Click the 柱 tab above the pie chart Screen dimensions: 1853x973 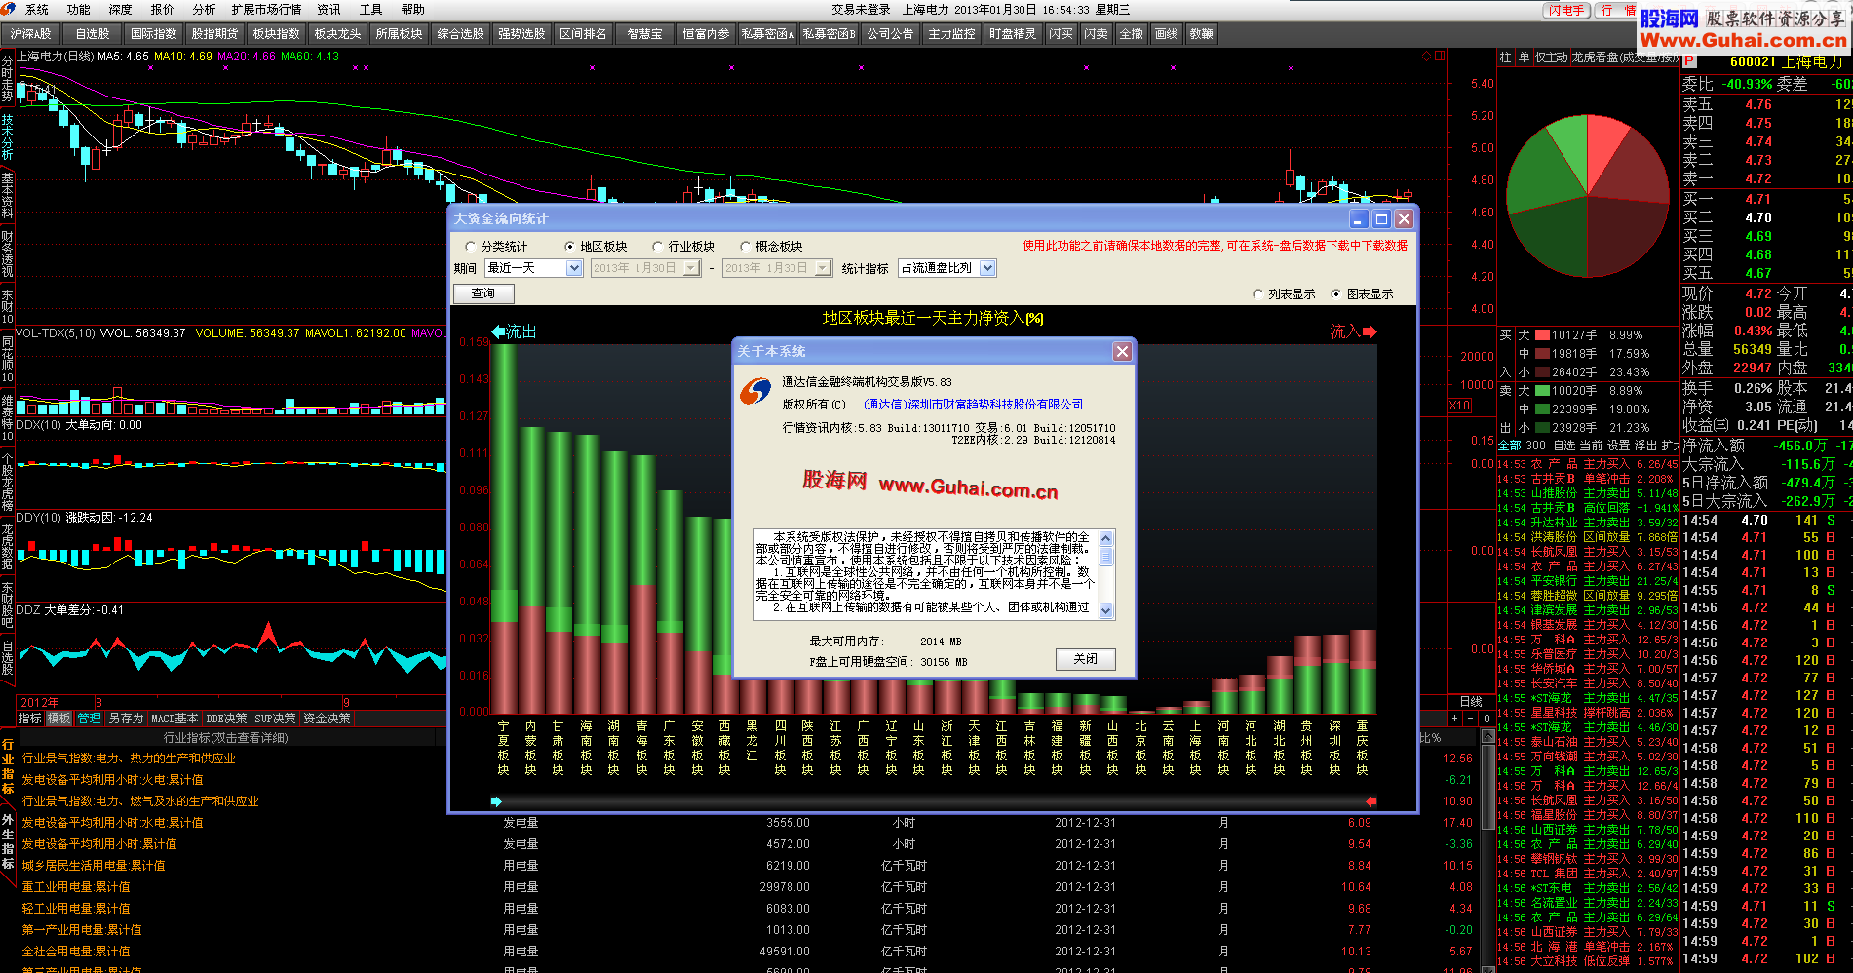tap(1505, 58)
